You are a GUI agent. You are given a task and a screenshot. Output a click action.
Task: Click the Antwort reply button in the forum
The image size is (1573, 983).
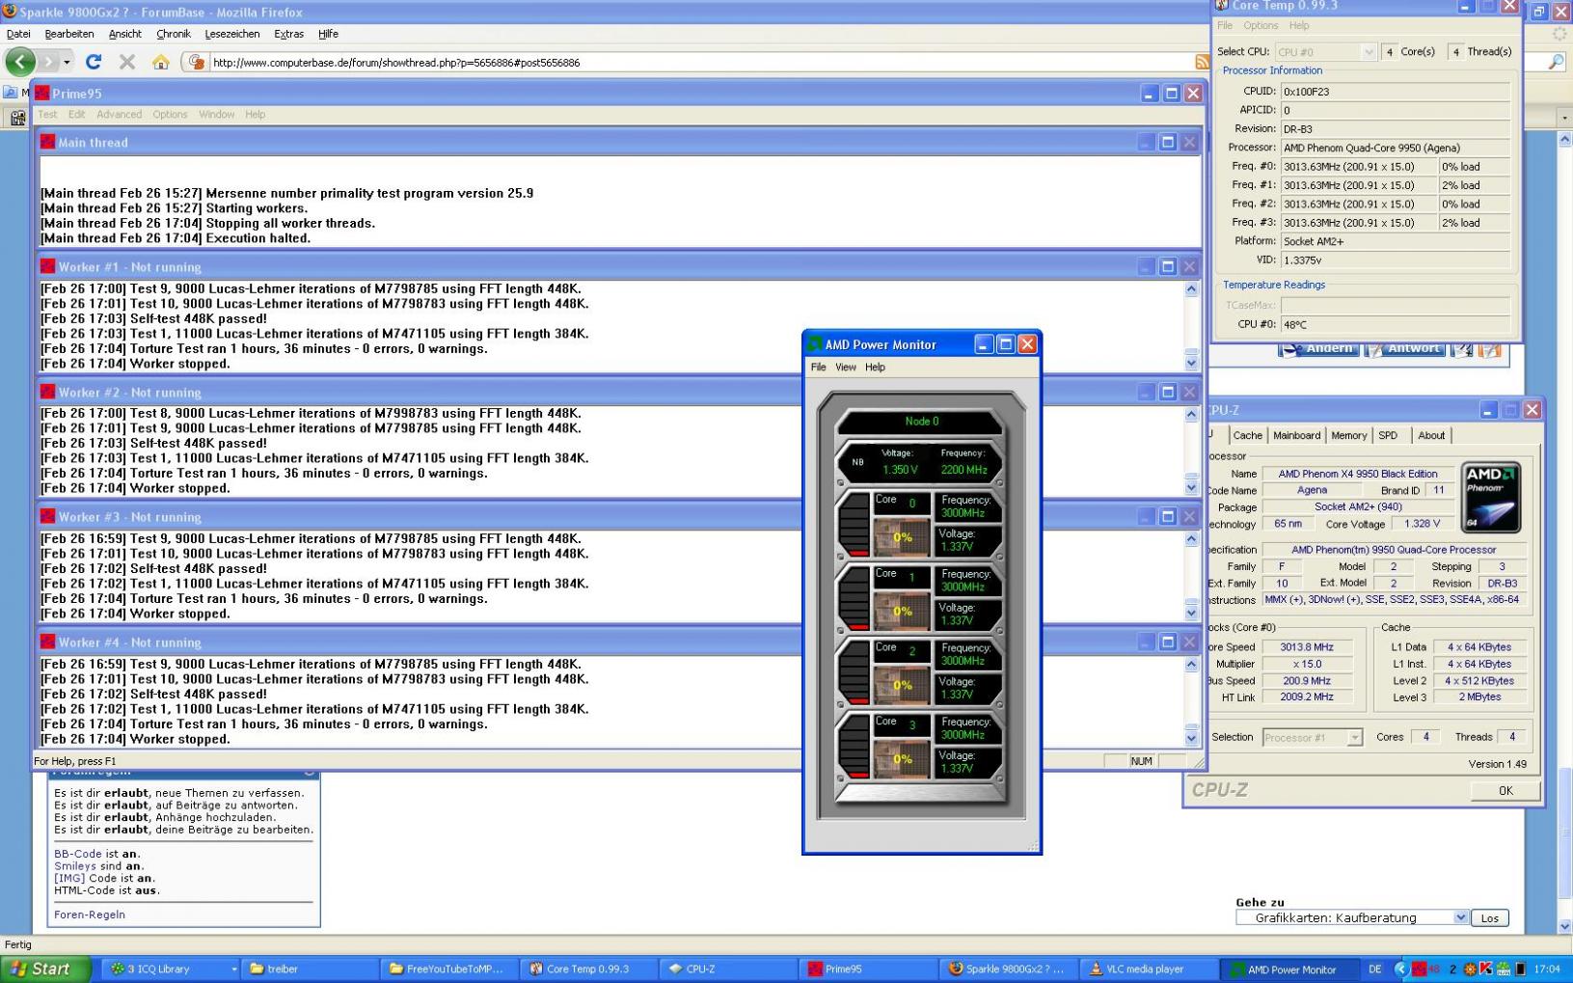pos(1404,348)
